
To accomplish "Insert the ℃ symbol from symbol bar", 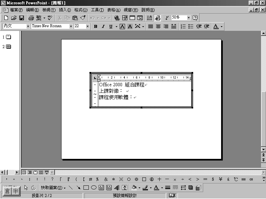I will coord(236,179).
